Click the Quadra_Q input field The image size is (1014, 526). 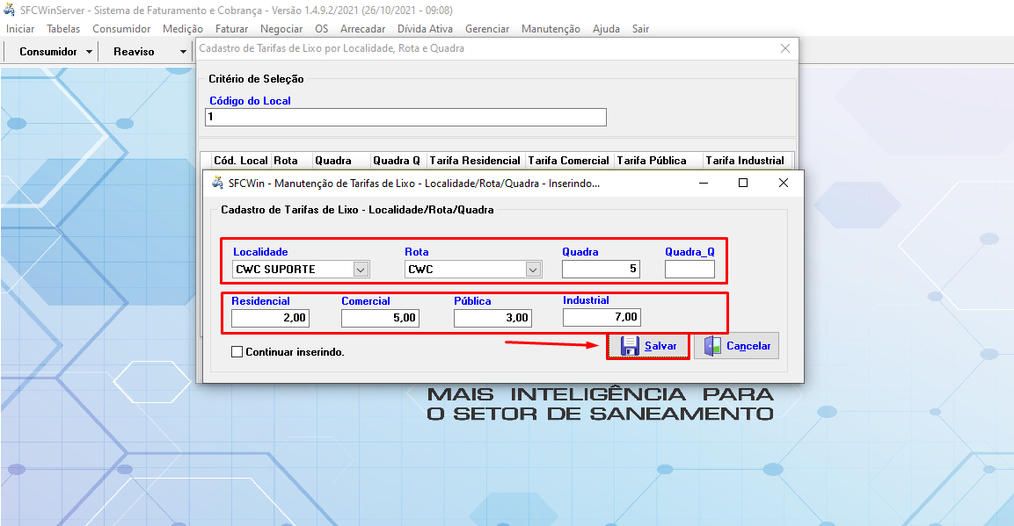pos(689,270)
